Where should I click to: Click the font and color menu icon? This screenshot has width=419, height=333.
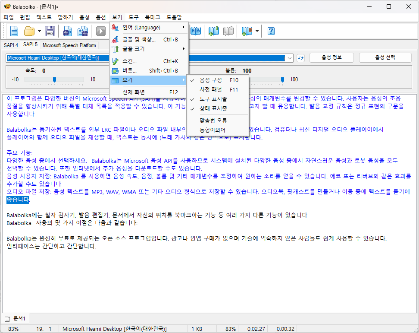click(115, 40)
